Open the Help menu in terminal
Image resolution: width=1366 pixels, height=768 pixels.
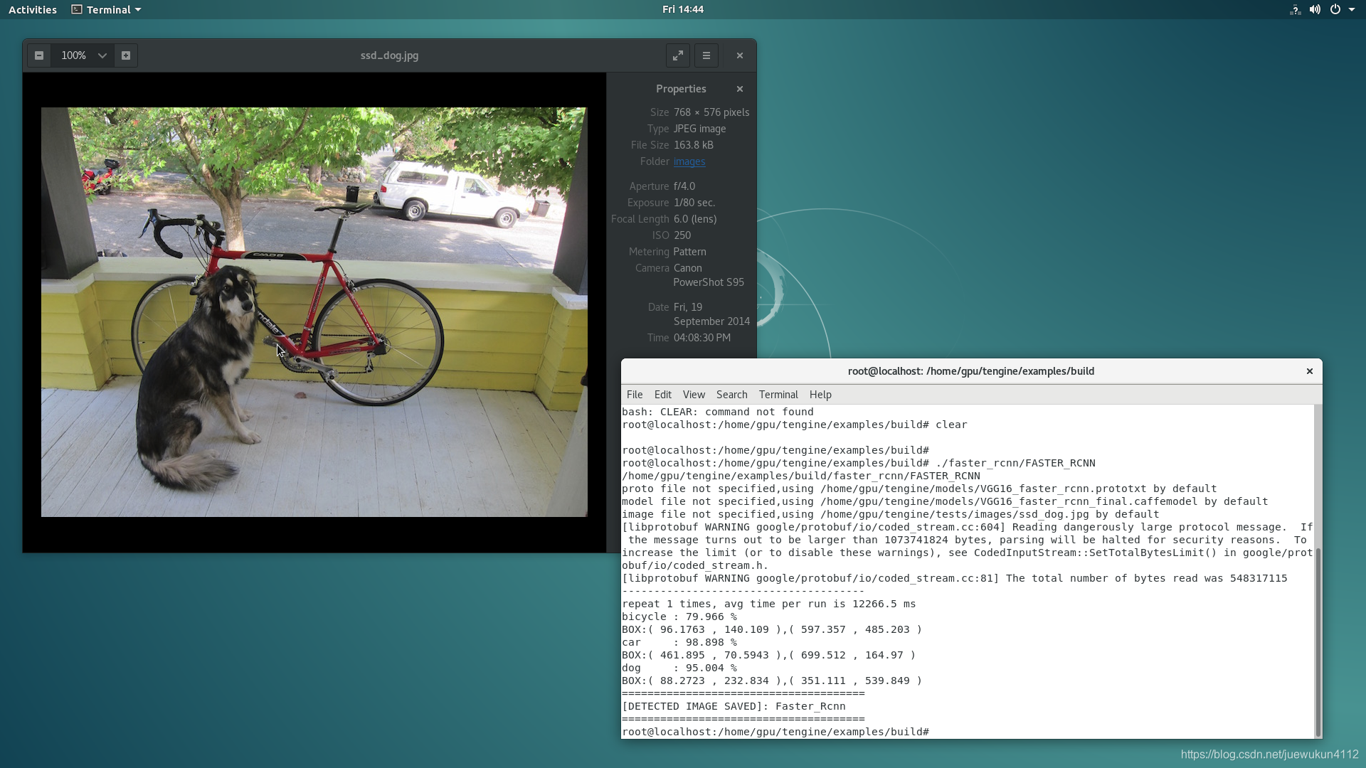(x=820, y=395)
